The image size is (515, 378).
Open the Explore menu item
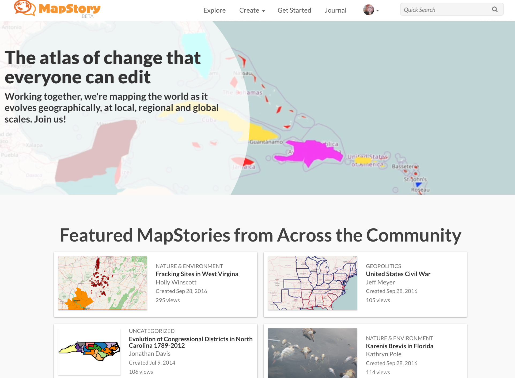(x=214, y=10)
